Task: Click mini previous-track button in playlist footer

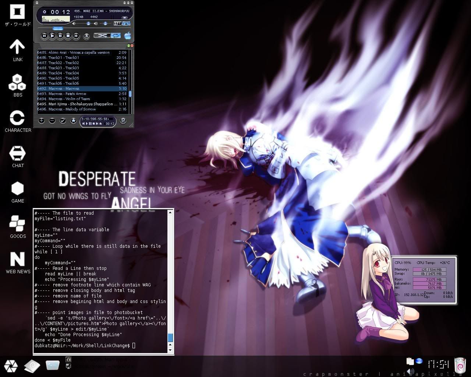Action: pyautogui.click(x=84, y=124)
